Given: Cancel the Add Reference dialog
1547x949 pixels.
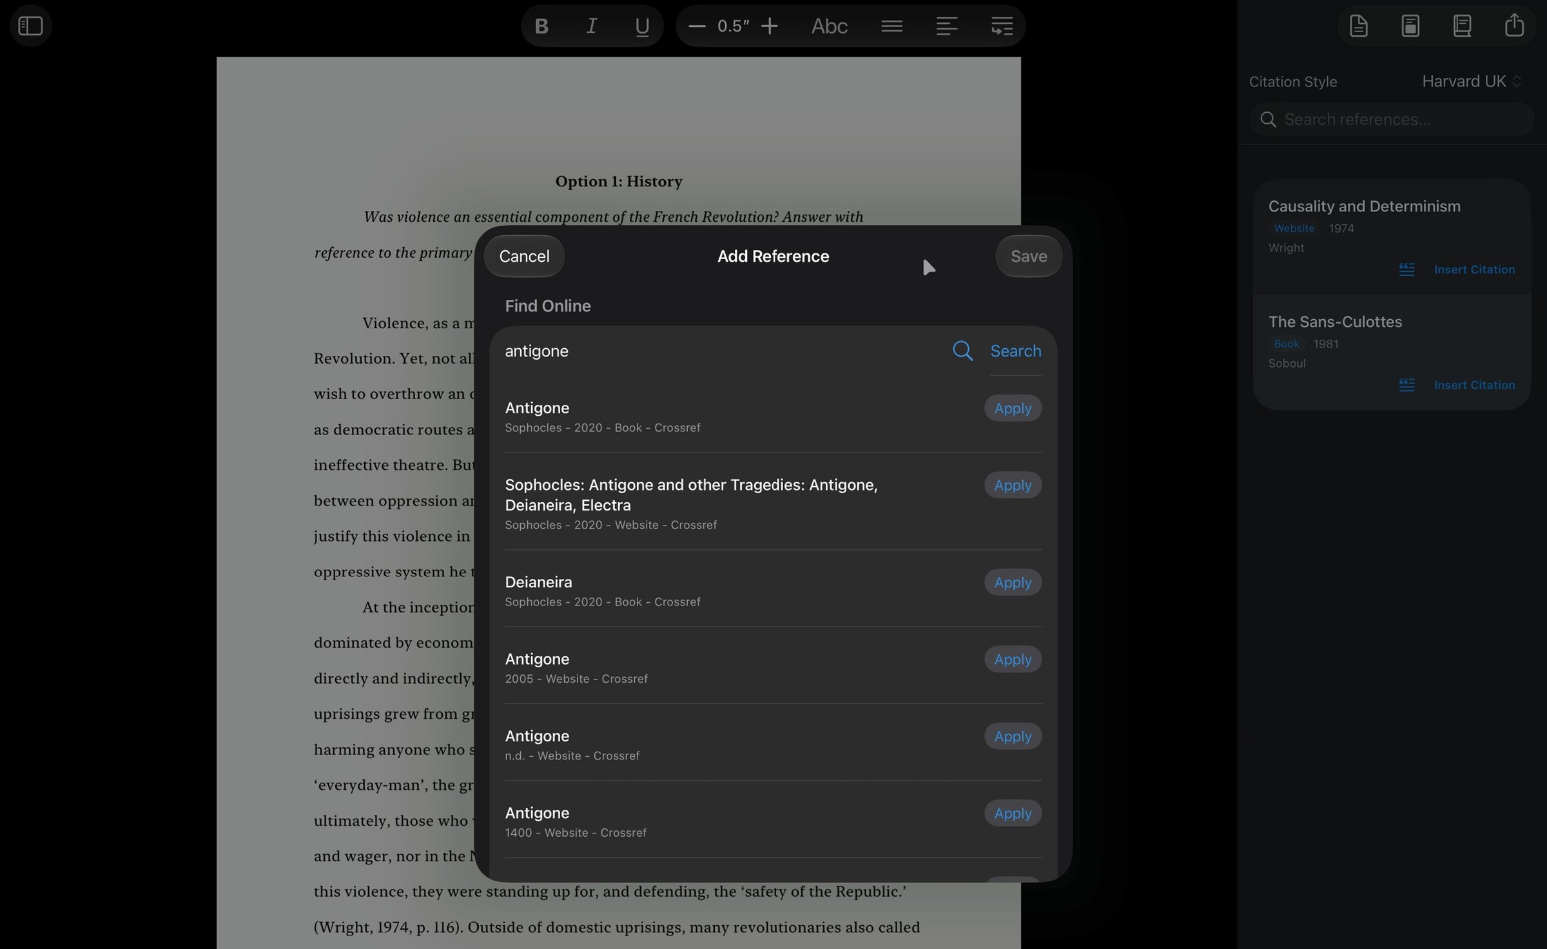Looking at the screenshot, I should 524,256.
